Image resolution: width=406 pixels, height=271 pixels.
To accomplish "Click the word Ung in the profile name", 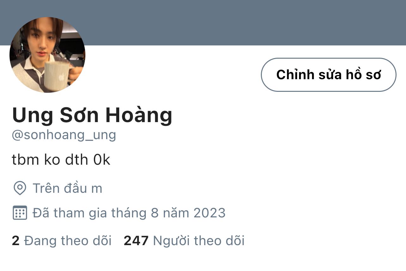I will 33,116.
